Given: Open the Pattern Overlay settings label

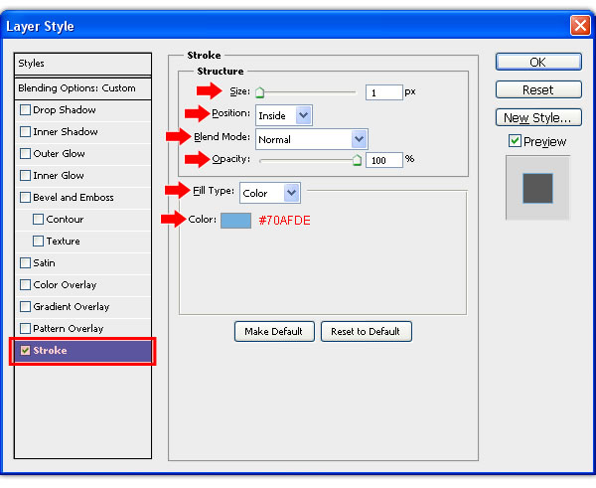Looking at the screenshot, I should tap(69, 329).
